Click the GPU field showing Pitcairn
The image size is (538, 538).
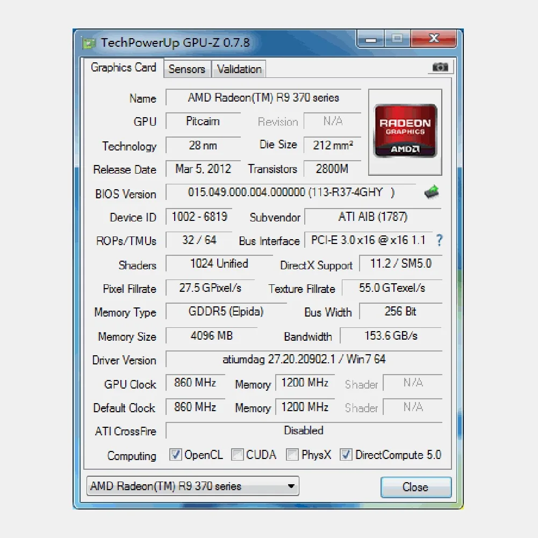tap(203, 121)
